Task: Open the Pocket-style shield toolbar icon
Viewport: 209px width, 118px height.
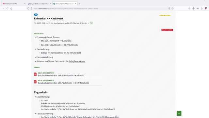Action: coord(189,9)
